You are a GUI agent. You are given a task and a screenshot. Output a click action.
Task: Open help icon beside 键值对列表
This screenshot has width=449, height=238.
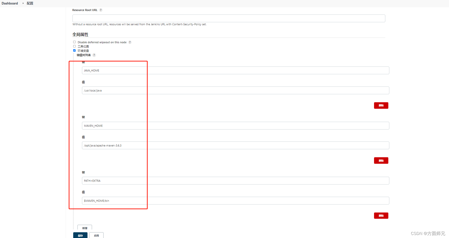tap(94, 55)
